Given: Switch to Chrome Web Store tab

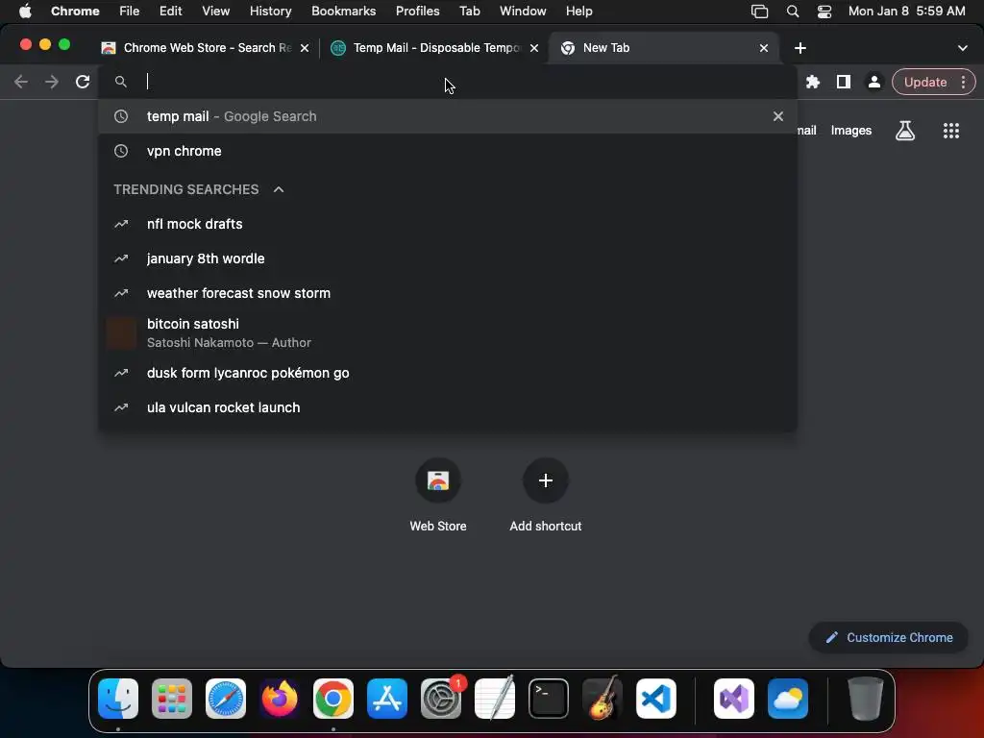Looking at the screenshot, I should pyautogui.click(x=206, y=48).
